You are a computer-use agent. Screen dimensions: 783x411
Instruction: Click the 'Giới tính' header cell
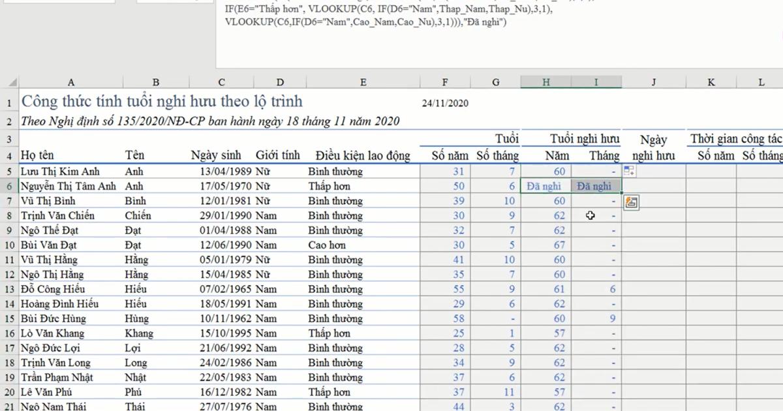click(278, 155)
